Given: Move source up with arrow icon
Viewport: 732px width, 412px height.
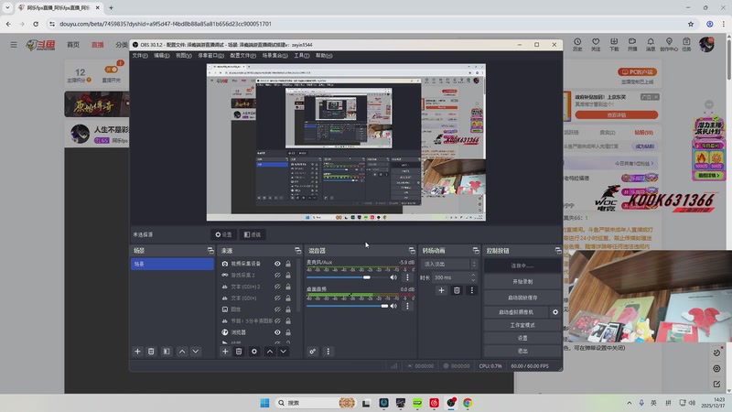Looking at the screenshot, I should pyautogui.click(x=269, y=352).
